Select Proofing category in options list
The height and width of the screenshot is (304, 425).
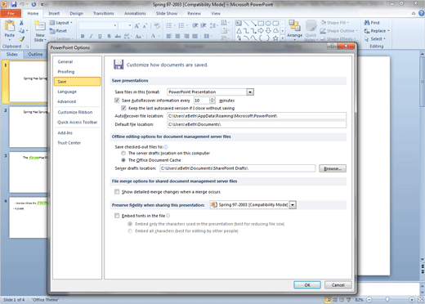(x=66, y=72)
